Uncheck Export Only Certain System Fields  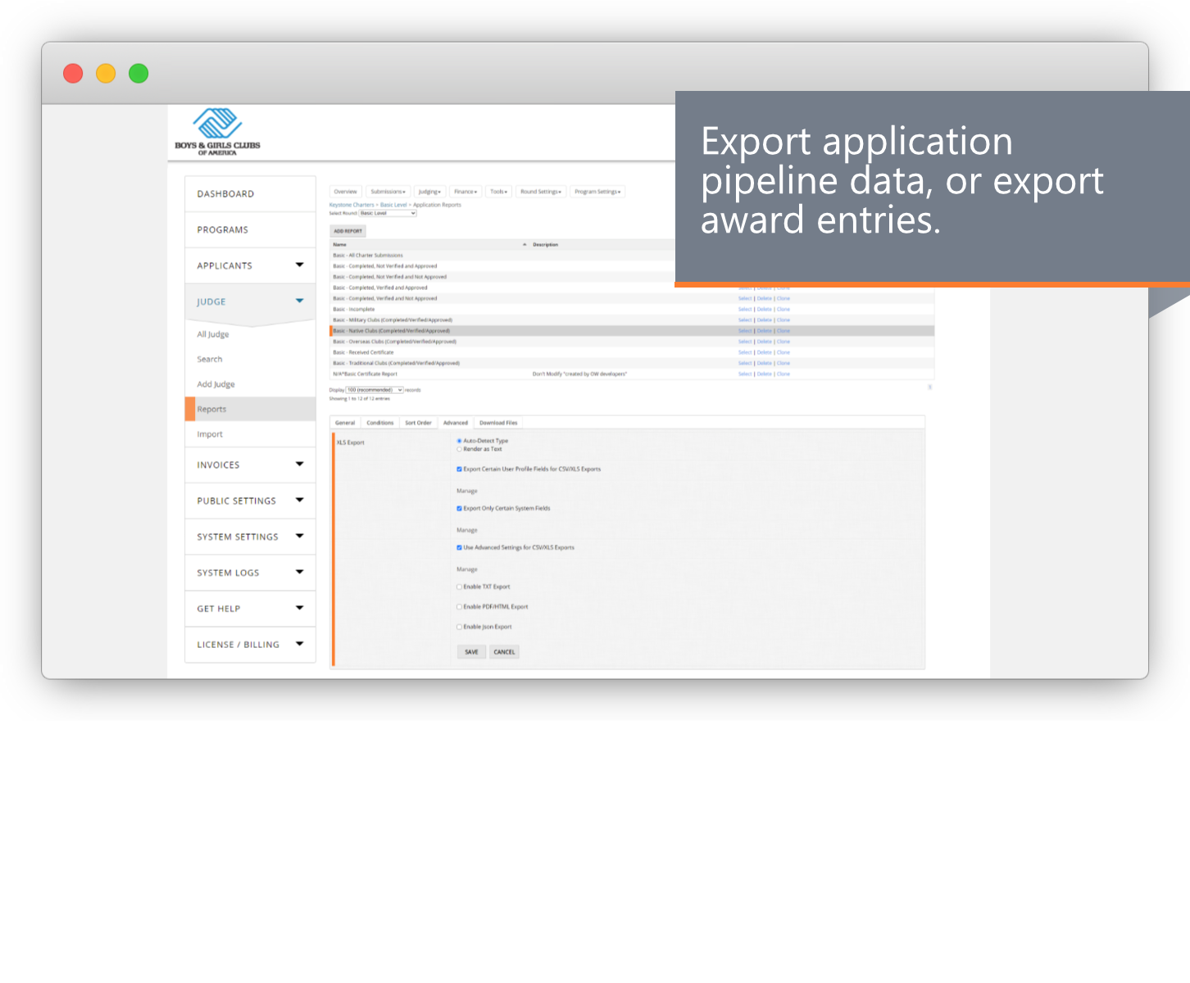459,509
